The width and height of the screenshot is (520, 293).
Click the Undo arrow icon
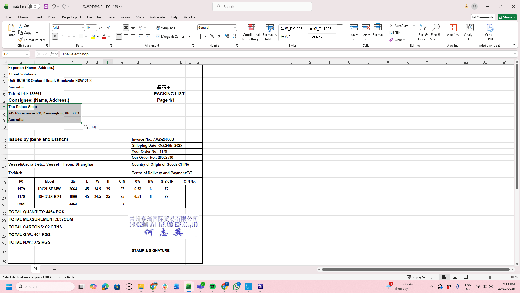53,7
